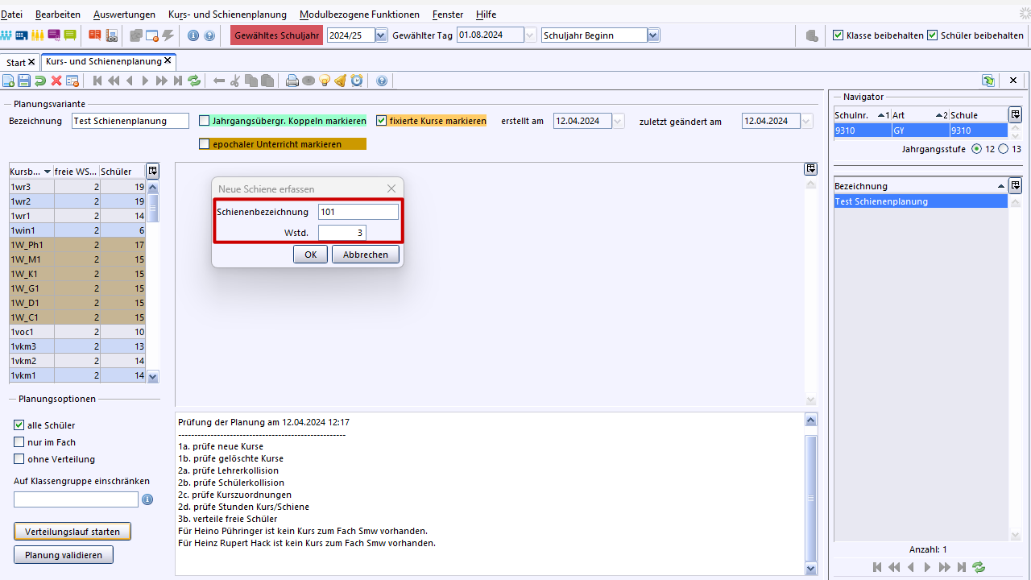
Task: Click the Schienenbezeichnung input field
Action: coord(358,212)
